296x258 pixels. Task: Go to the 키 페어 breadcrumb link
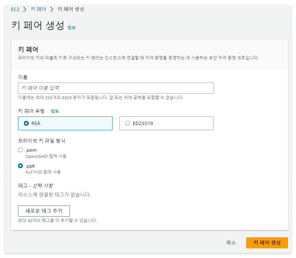coord(38,9)
